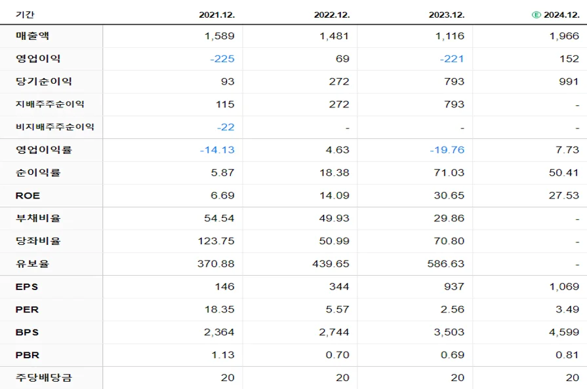Click the BPS row label
The image size is (587, 389).
[27, 332]
